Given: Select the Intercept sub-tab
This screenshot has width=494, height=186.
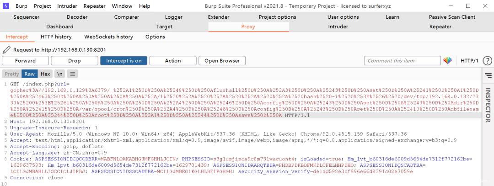Looking at the screenshot, I should (17, 37).
